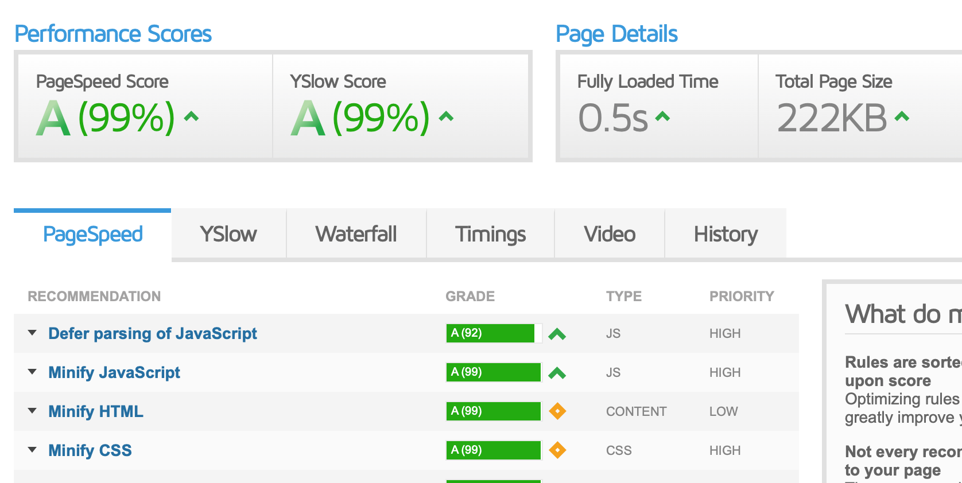Open the Minify JavaScript link
The height and width of the screenshot is (483, 962).
[x=114, y=372]
